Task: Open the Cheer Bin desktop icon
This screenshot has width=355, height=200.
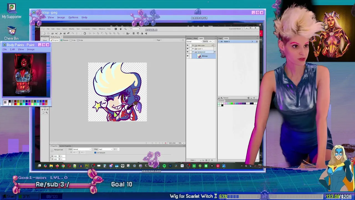Action: pyautogui.click(x=11, y=33)
